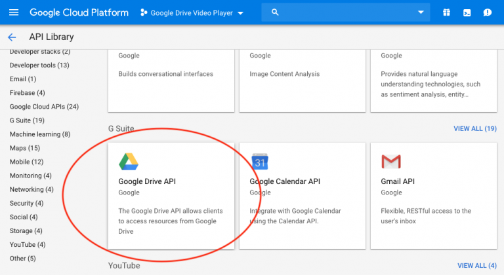
Task: Activate Cloud Shell terminal icon
Action: coord(467,12)
